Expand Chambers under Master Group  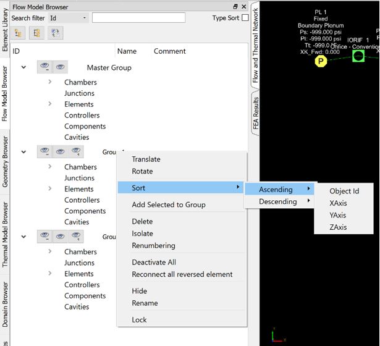[50, 82]
